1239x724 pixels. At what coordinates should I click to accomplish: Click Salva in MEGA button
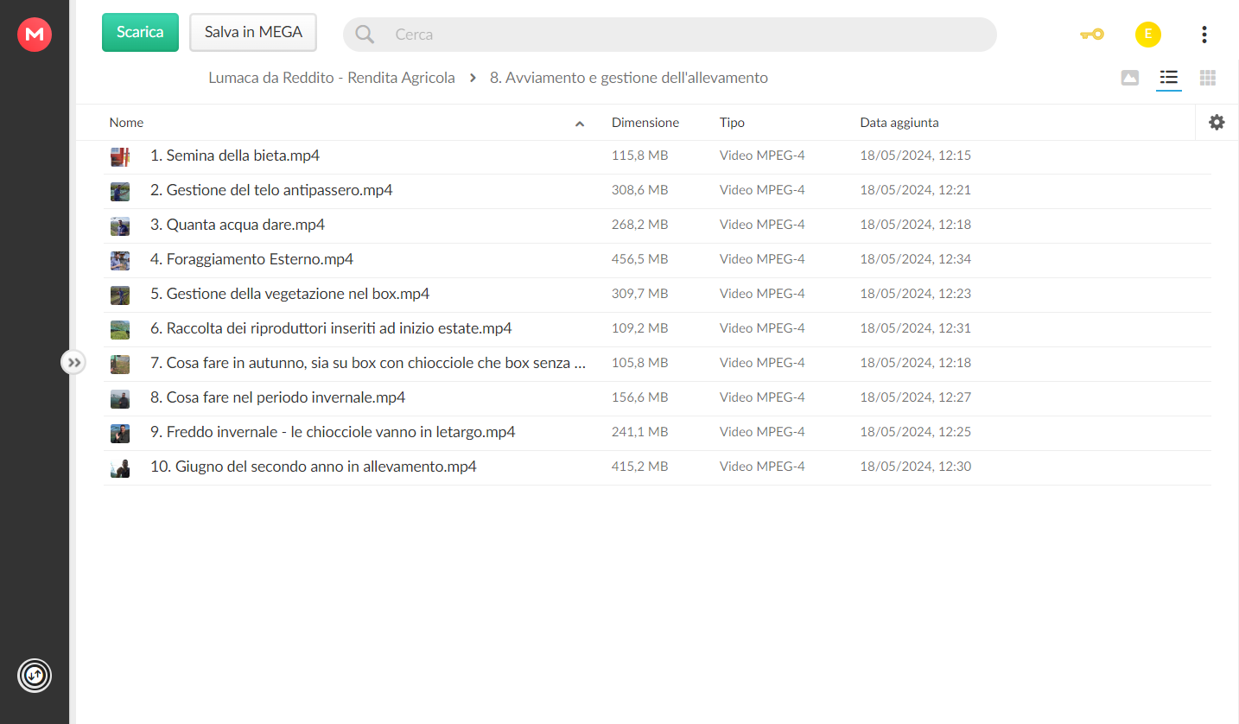click(x=253, y=32)
